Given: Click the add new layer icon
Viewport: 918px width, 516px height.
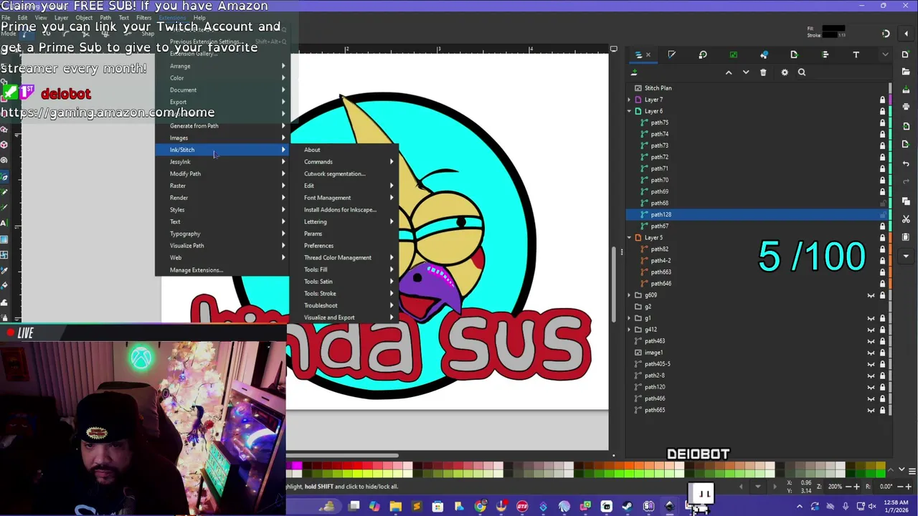Looking at the screenshot, I should [634, 72].
